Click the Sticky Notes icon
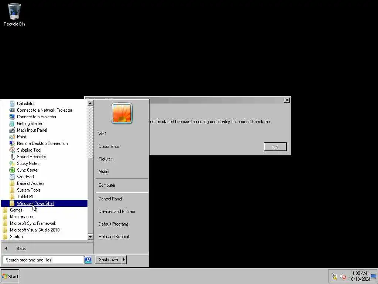 coord(12,163)
